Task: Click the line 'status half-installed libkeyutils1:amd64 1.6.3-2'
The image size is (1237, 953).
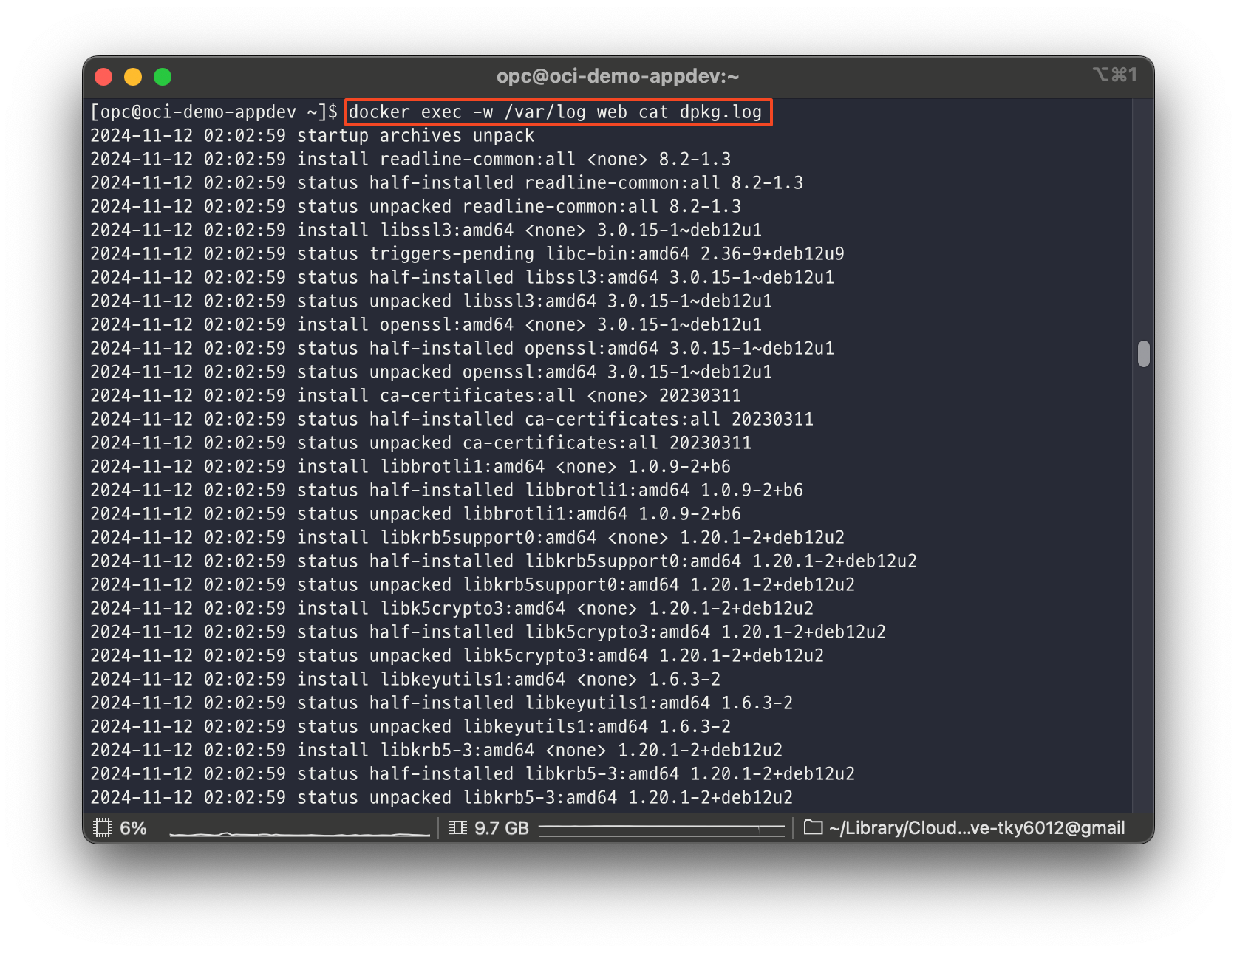Action: pyautogui.click(x=442, y=703)
